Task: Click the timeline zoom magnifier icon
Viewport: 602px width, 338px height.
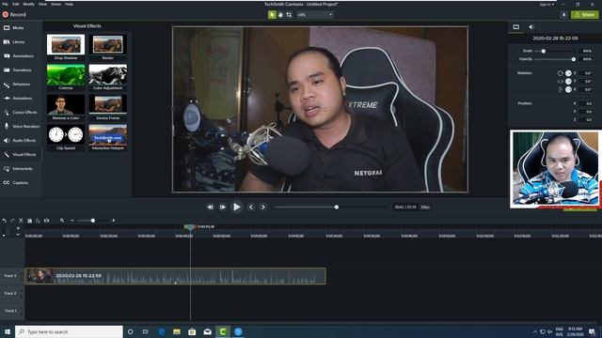Action: [x=62, y=221]
